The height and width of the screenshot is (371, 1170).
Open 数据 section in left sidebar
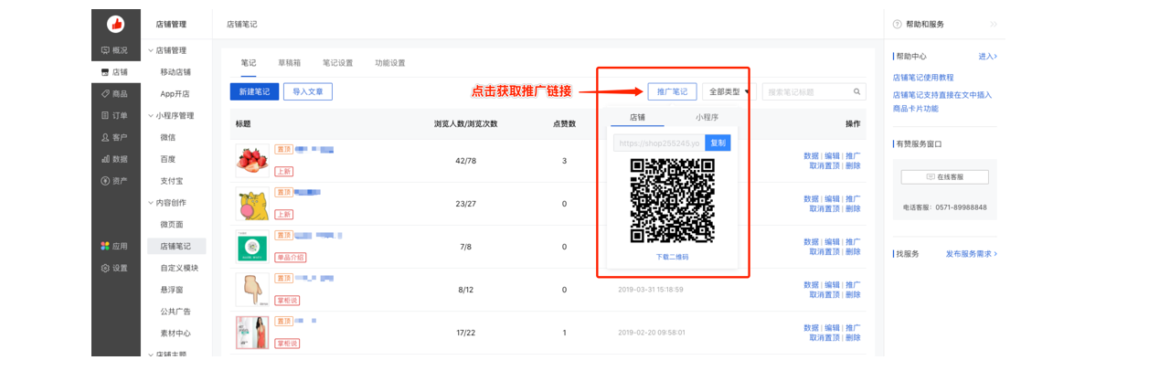pyautogui.click(x=114, y=159)
